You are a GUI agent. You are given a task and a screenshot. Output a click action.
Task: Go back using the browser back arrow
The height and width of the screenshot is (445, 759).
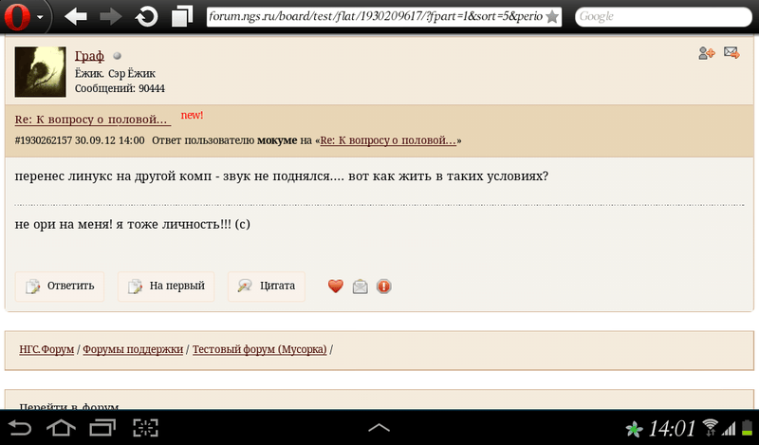click(76, 17)
